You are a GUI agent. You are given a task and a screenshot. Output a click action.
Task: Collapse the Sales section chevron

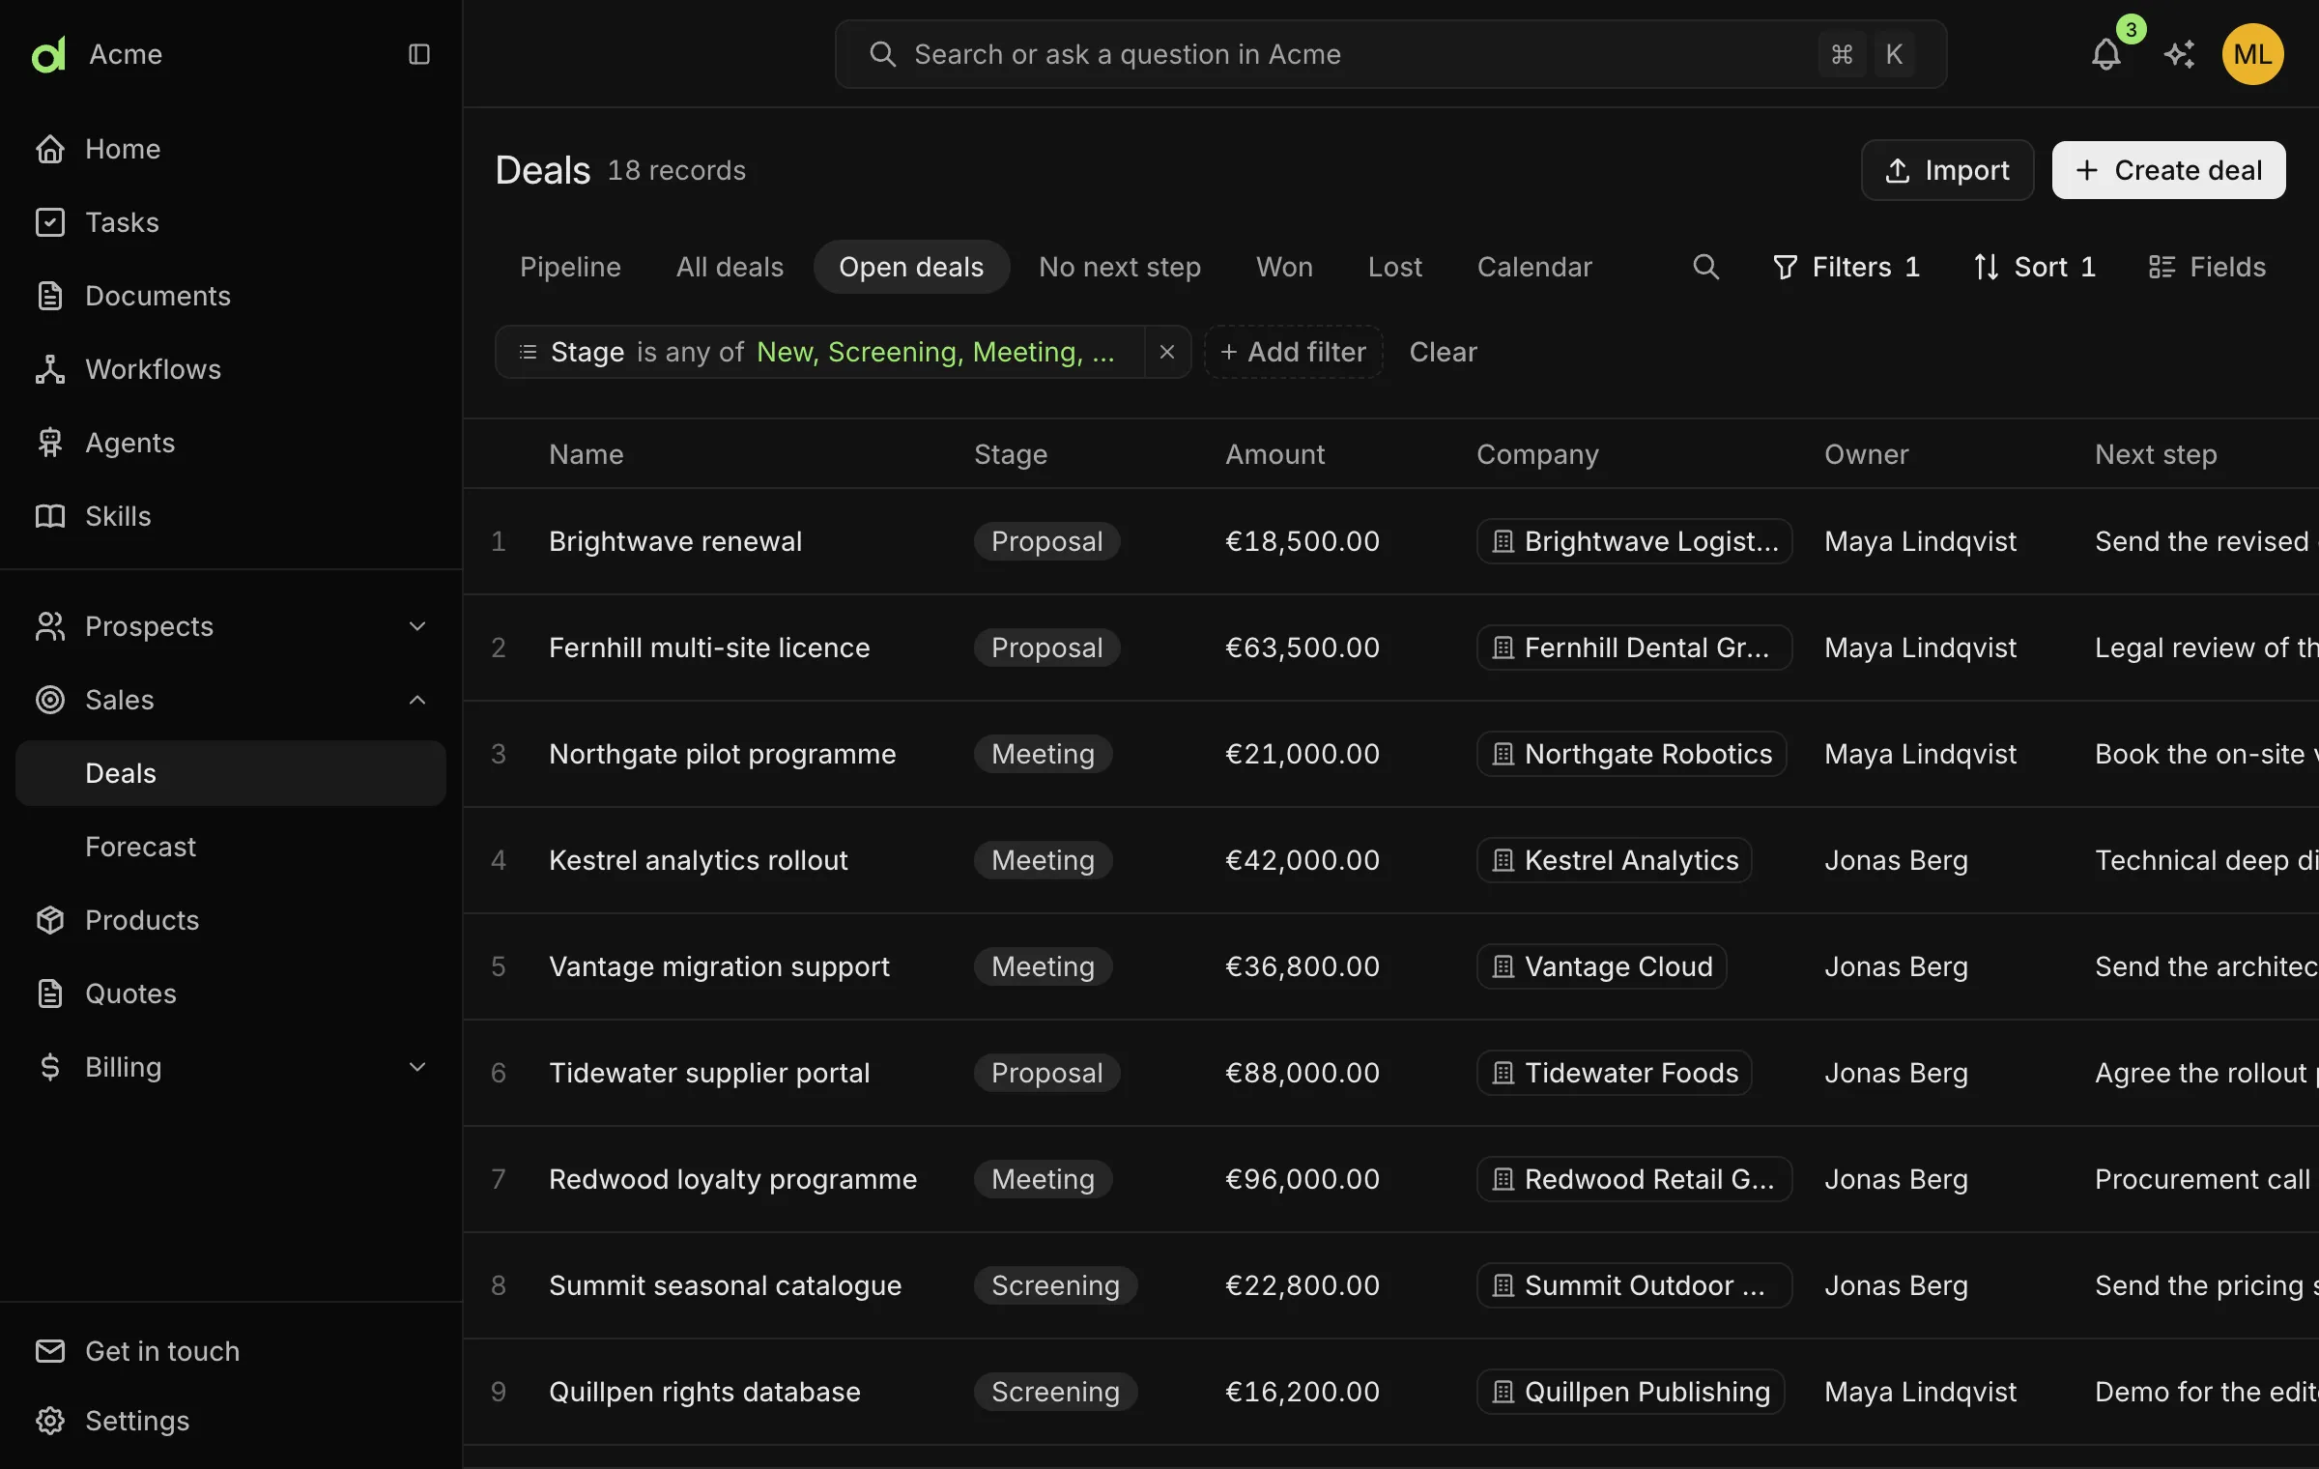coord(417,700)
